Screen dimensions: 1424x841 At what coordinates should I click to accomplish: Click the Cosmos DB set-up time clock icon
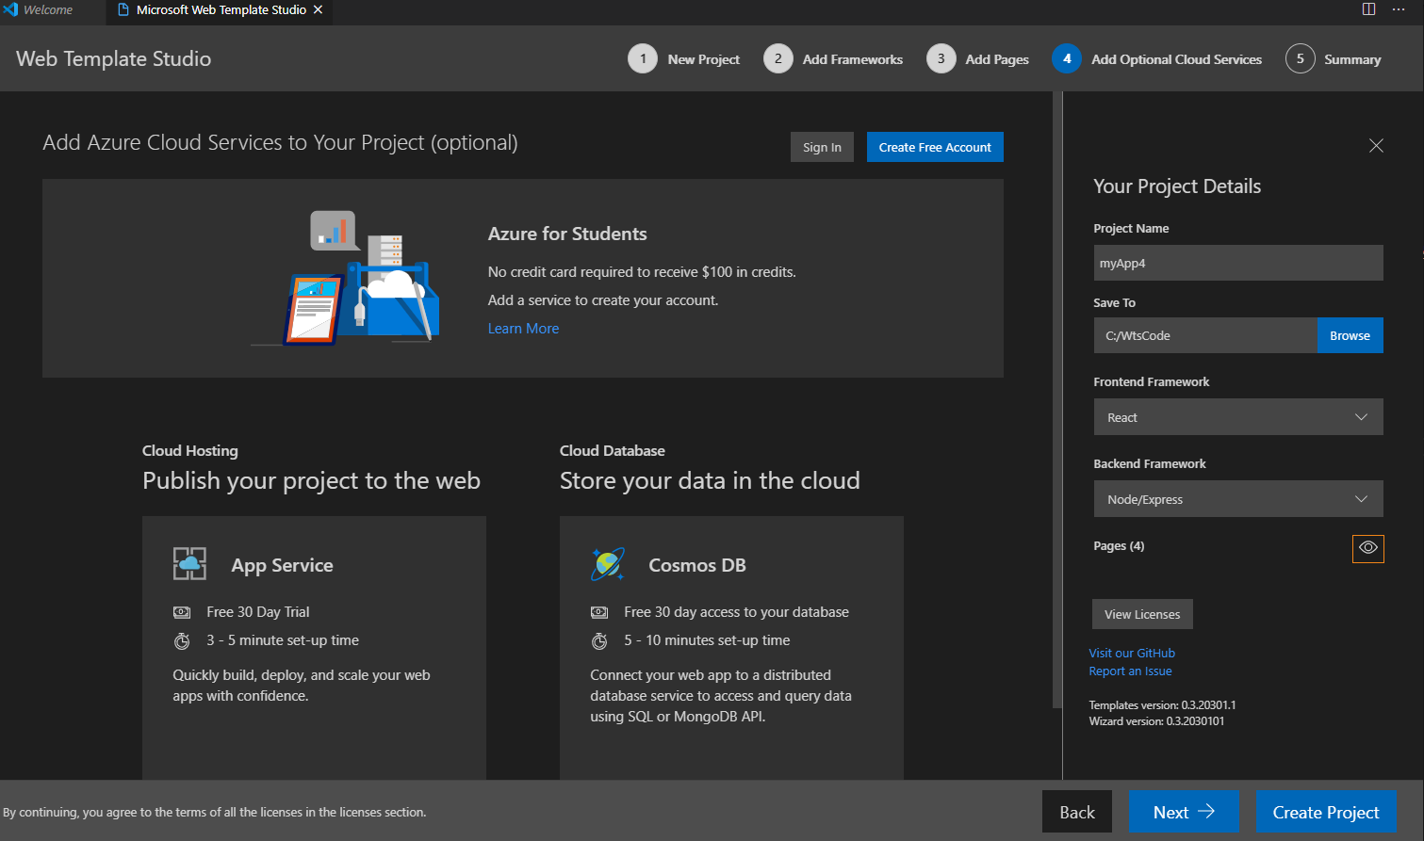(x=599, y=640)
